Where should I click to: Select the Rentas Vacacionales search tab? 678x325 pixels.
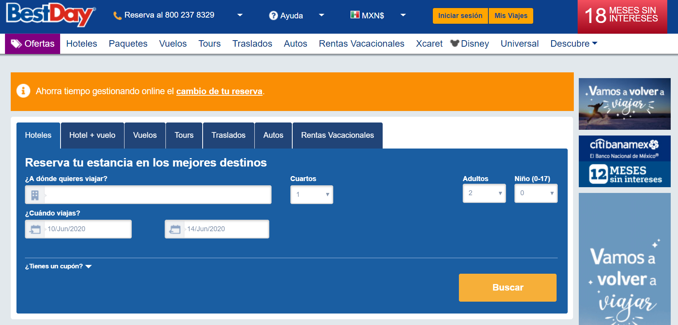[x=337, y=136]
